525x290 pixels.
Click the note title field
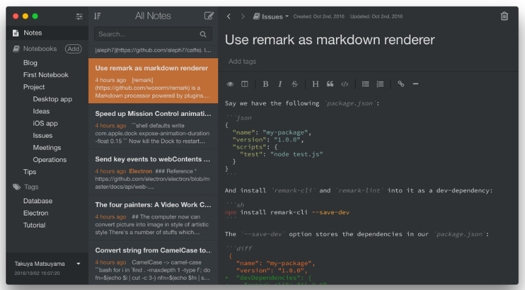click(x=330, y=40)
